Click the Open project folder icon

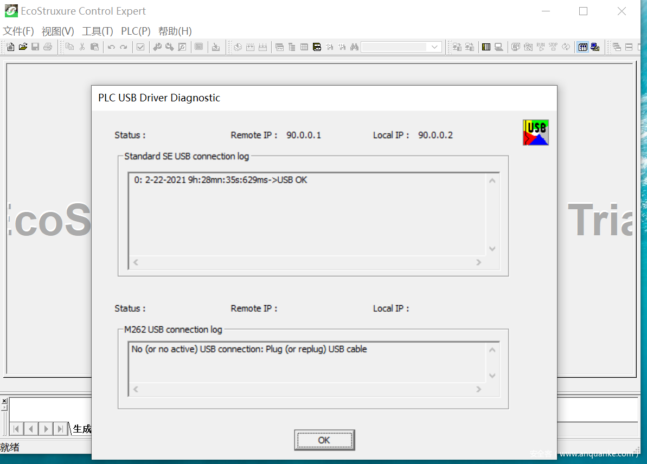tap(23, 47)
